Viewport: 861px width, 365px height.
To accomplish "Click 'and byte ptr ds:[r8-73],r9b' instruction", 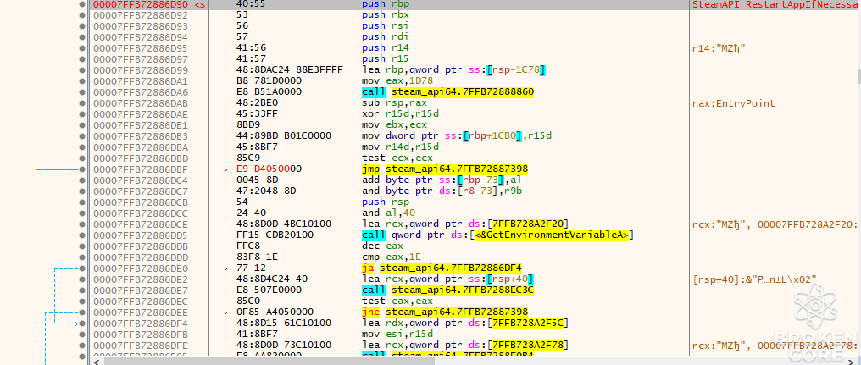I will coord(441,191).
